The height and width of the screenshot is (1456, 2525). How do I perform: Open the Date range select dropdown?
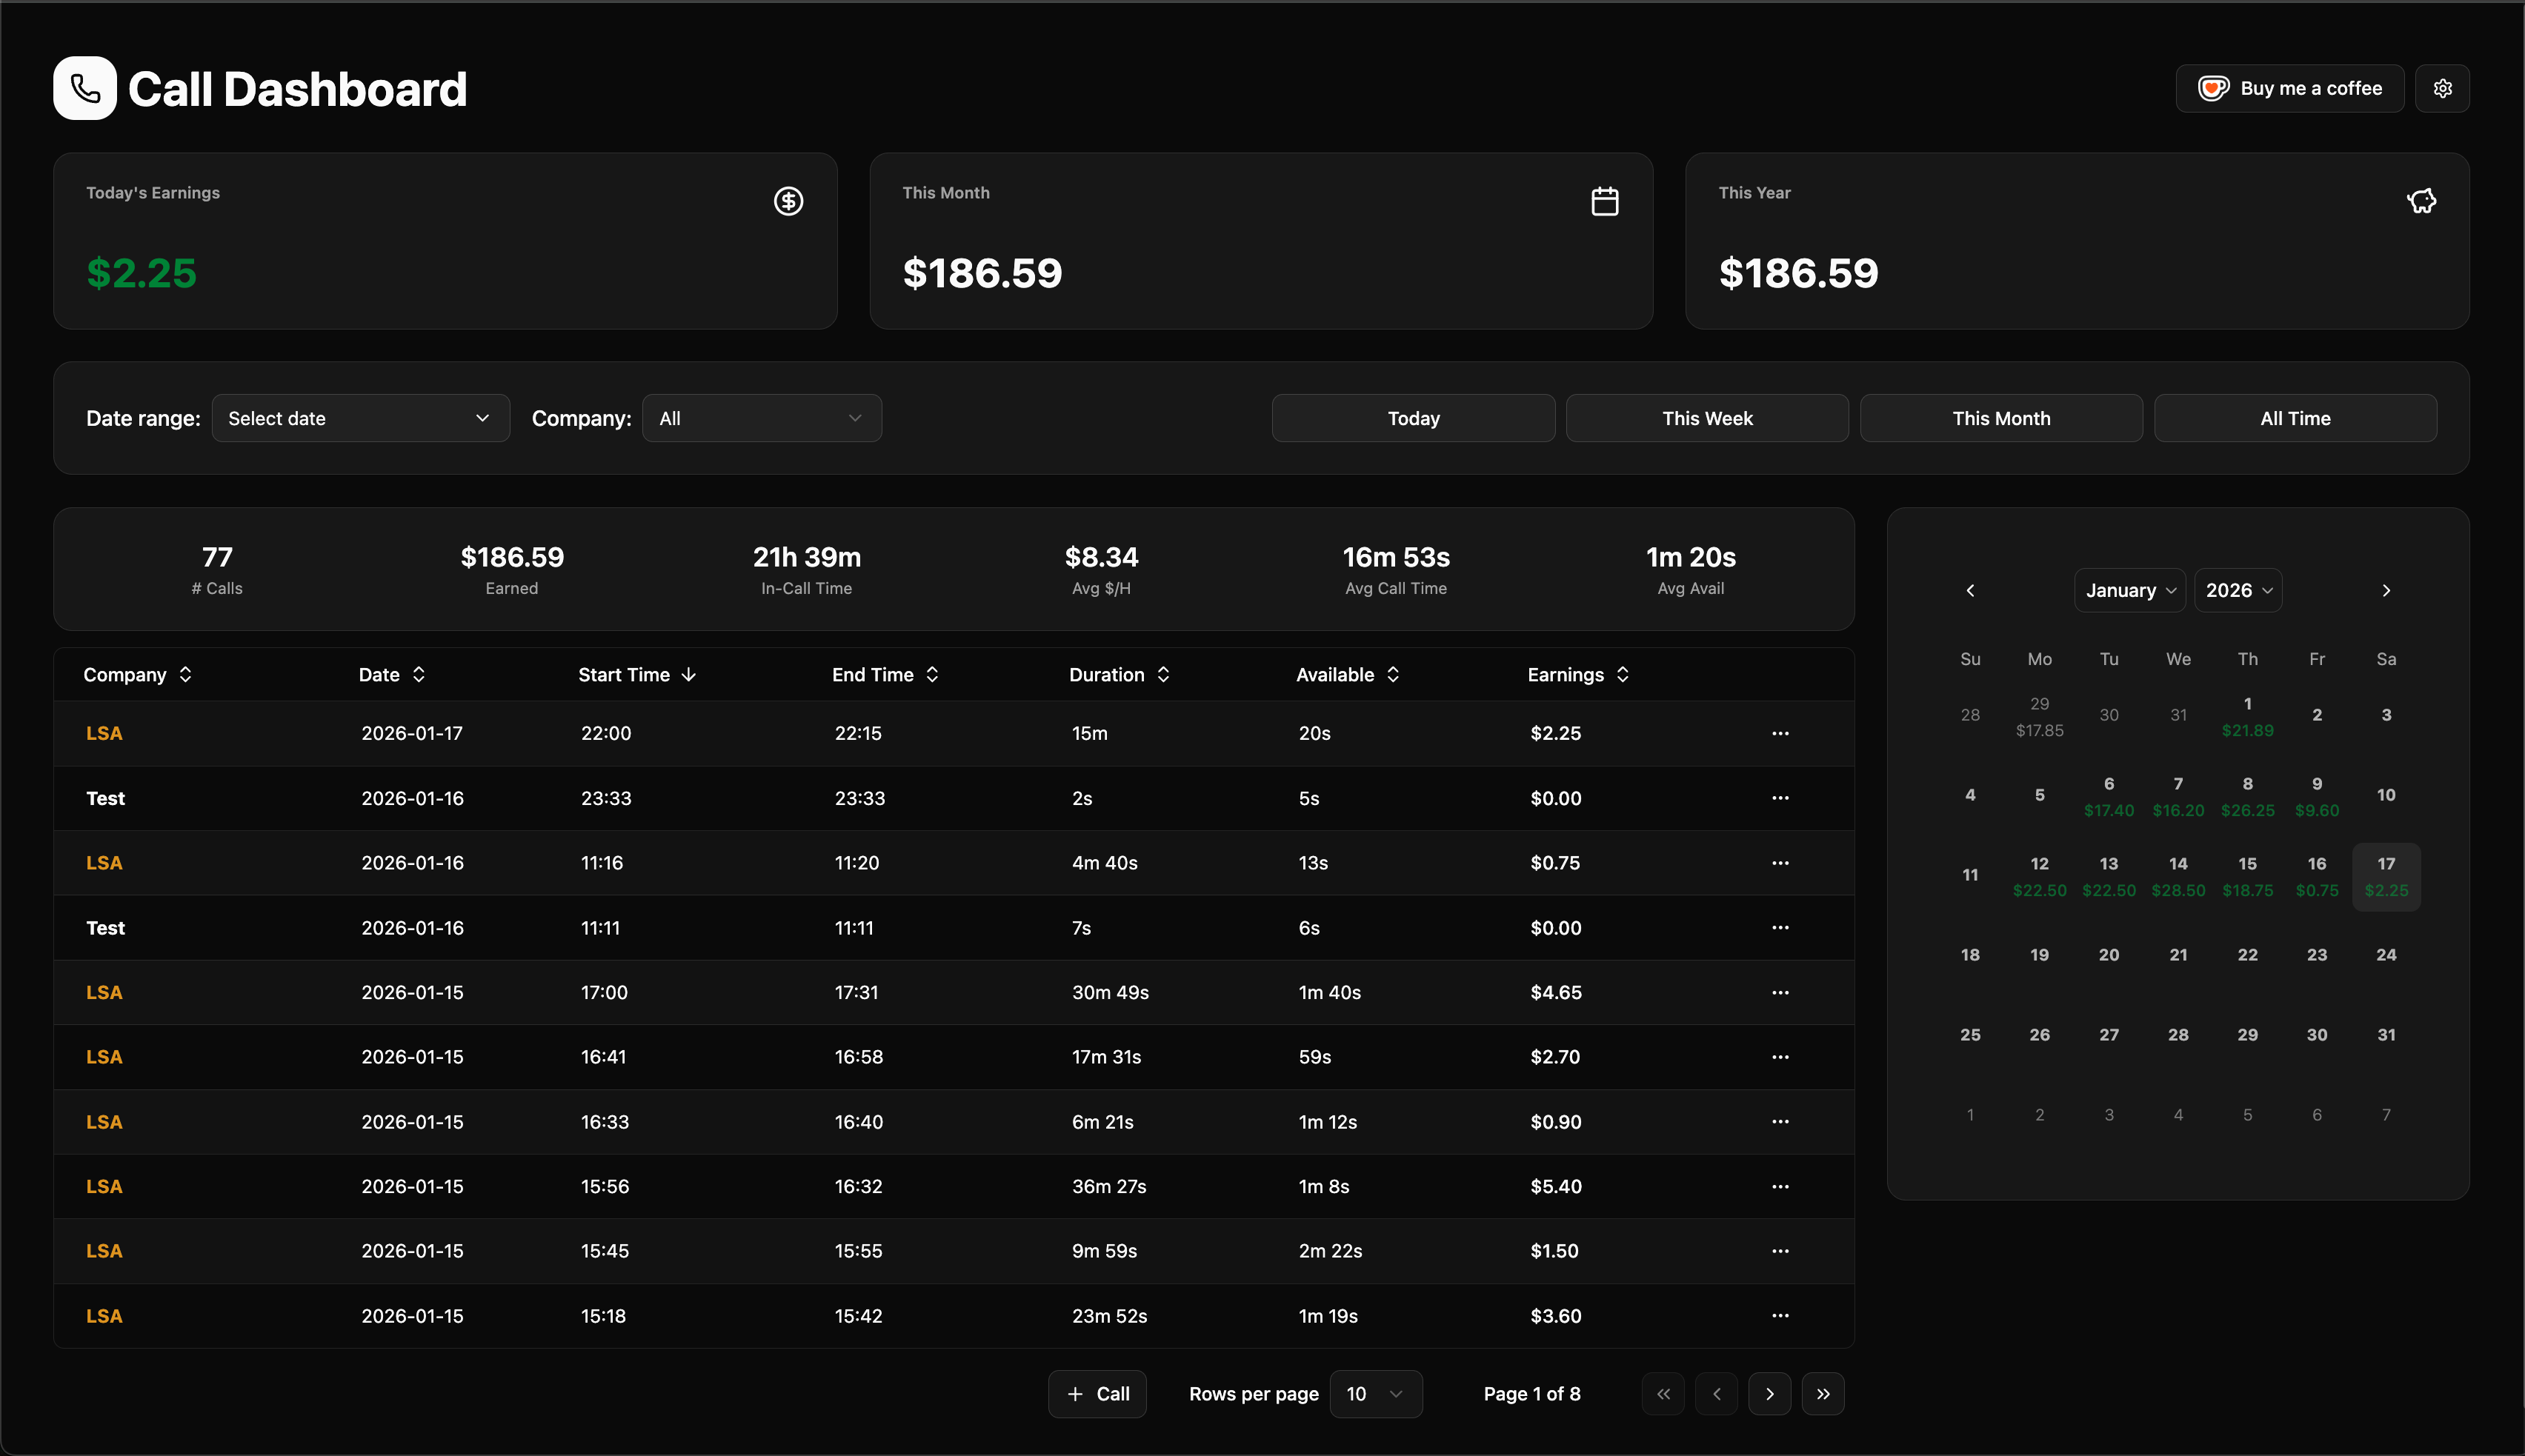click(360, 419)
